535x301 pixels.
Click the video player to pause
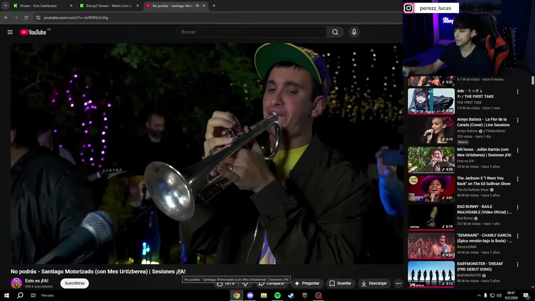point(207,153)
